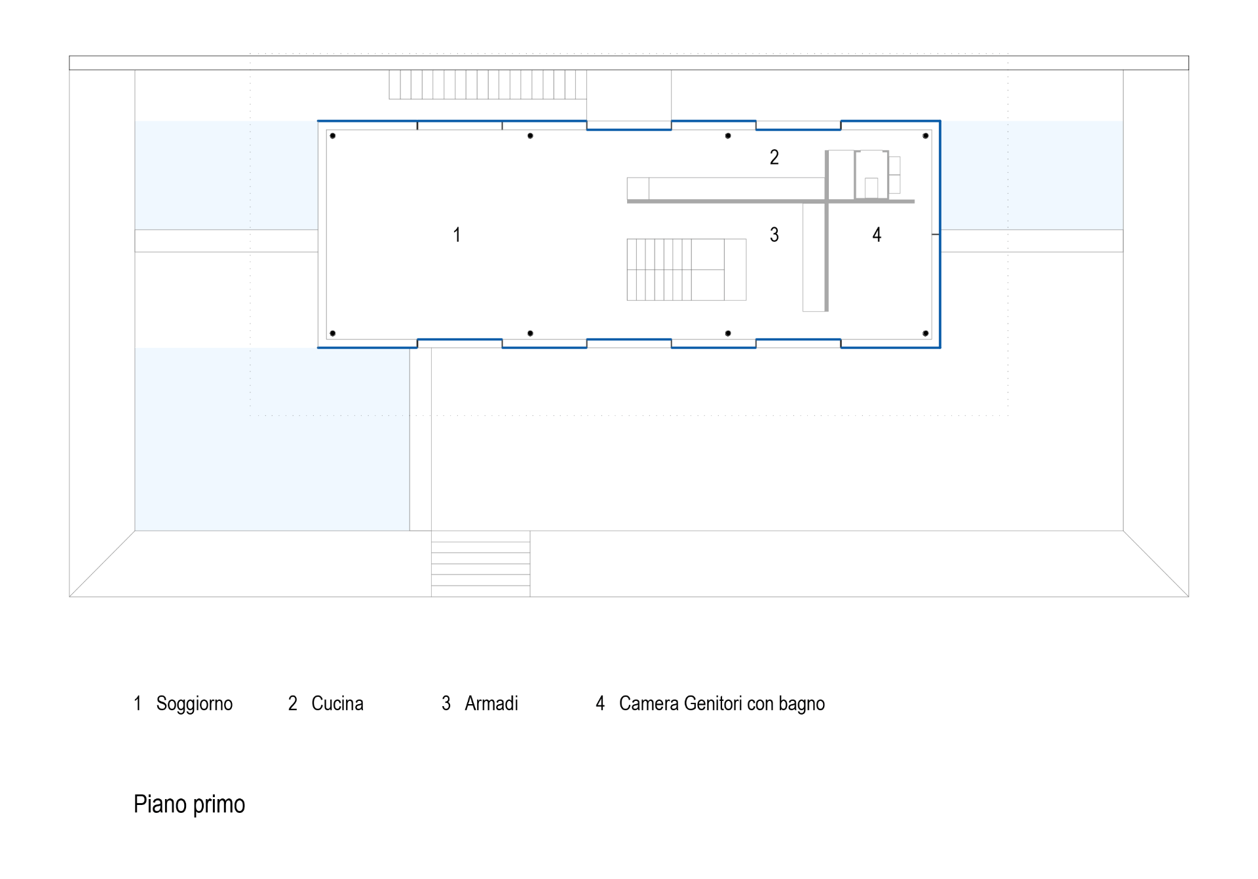Click the interior staircase in the plan
1258x879 pixels.
tap(687, 270)
